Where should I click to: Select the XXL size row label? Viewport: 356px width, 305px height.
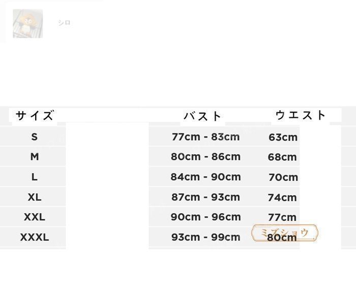coord(35,217)
